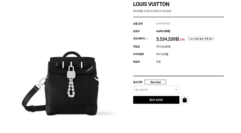The image size is (241, 133).
Task: Click the BUY NOW button
Action: pyautogui.click(x=156, y=100)
